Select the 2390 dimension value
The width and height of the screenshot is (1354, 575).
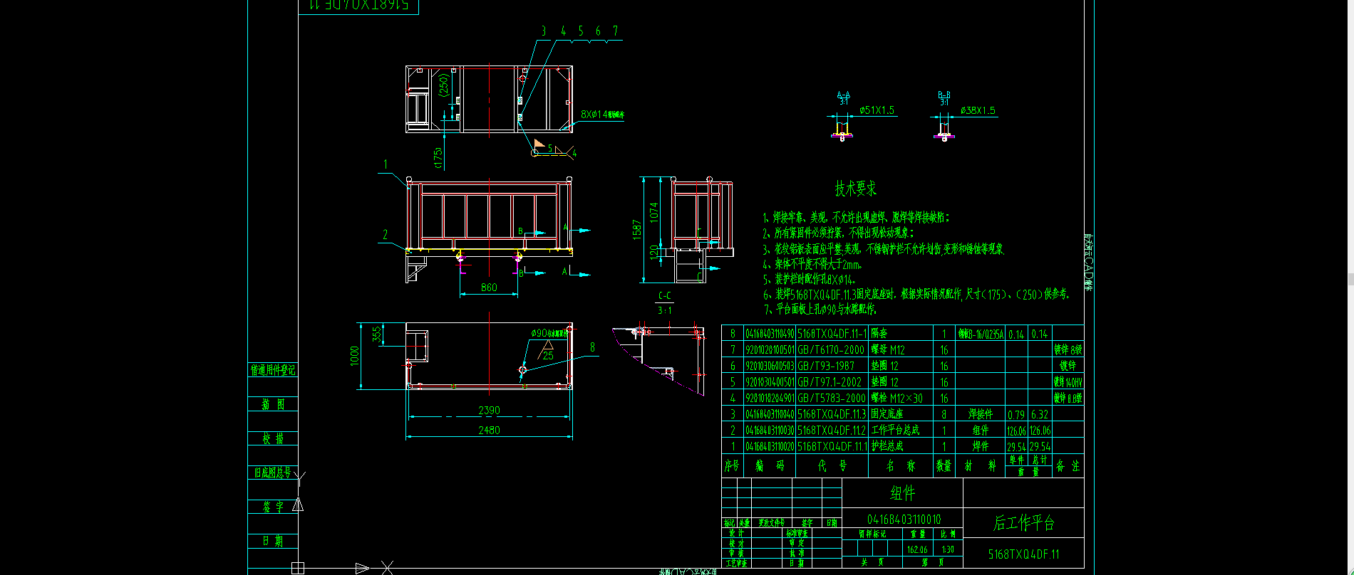(x=489, y=410)
